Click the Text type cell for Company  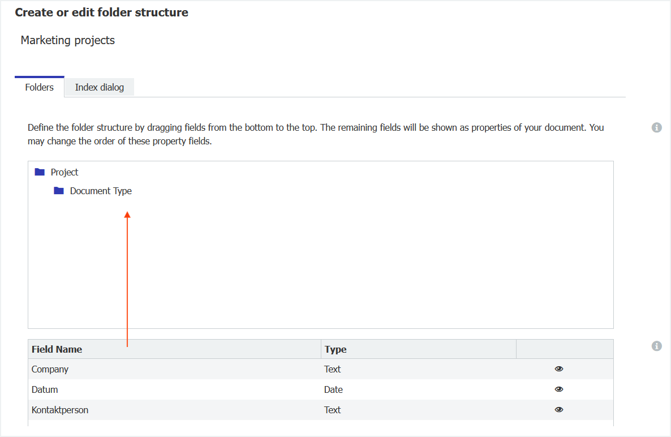click(x=333, y=369)
